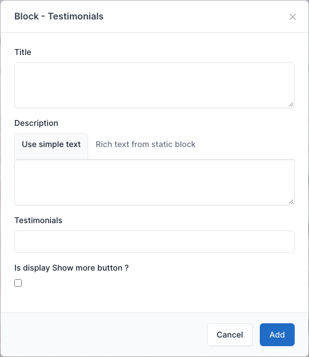
Task: Cancel the Testimonials block dialog
Action: point(230,335)
